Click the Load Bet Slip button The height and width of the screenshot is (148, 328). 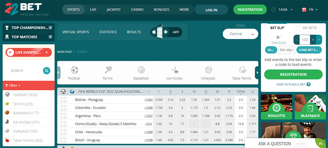pos(309,50)
